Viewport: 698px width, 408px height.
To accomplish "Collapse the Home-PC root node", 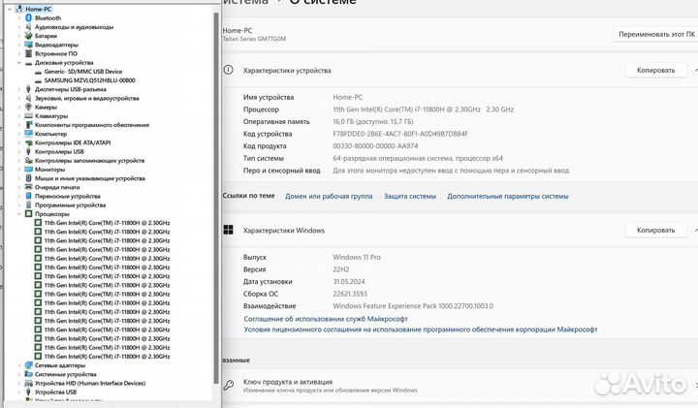I will click(x=10, y=9).
